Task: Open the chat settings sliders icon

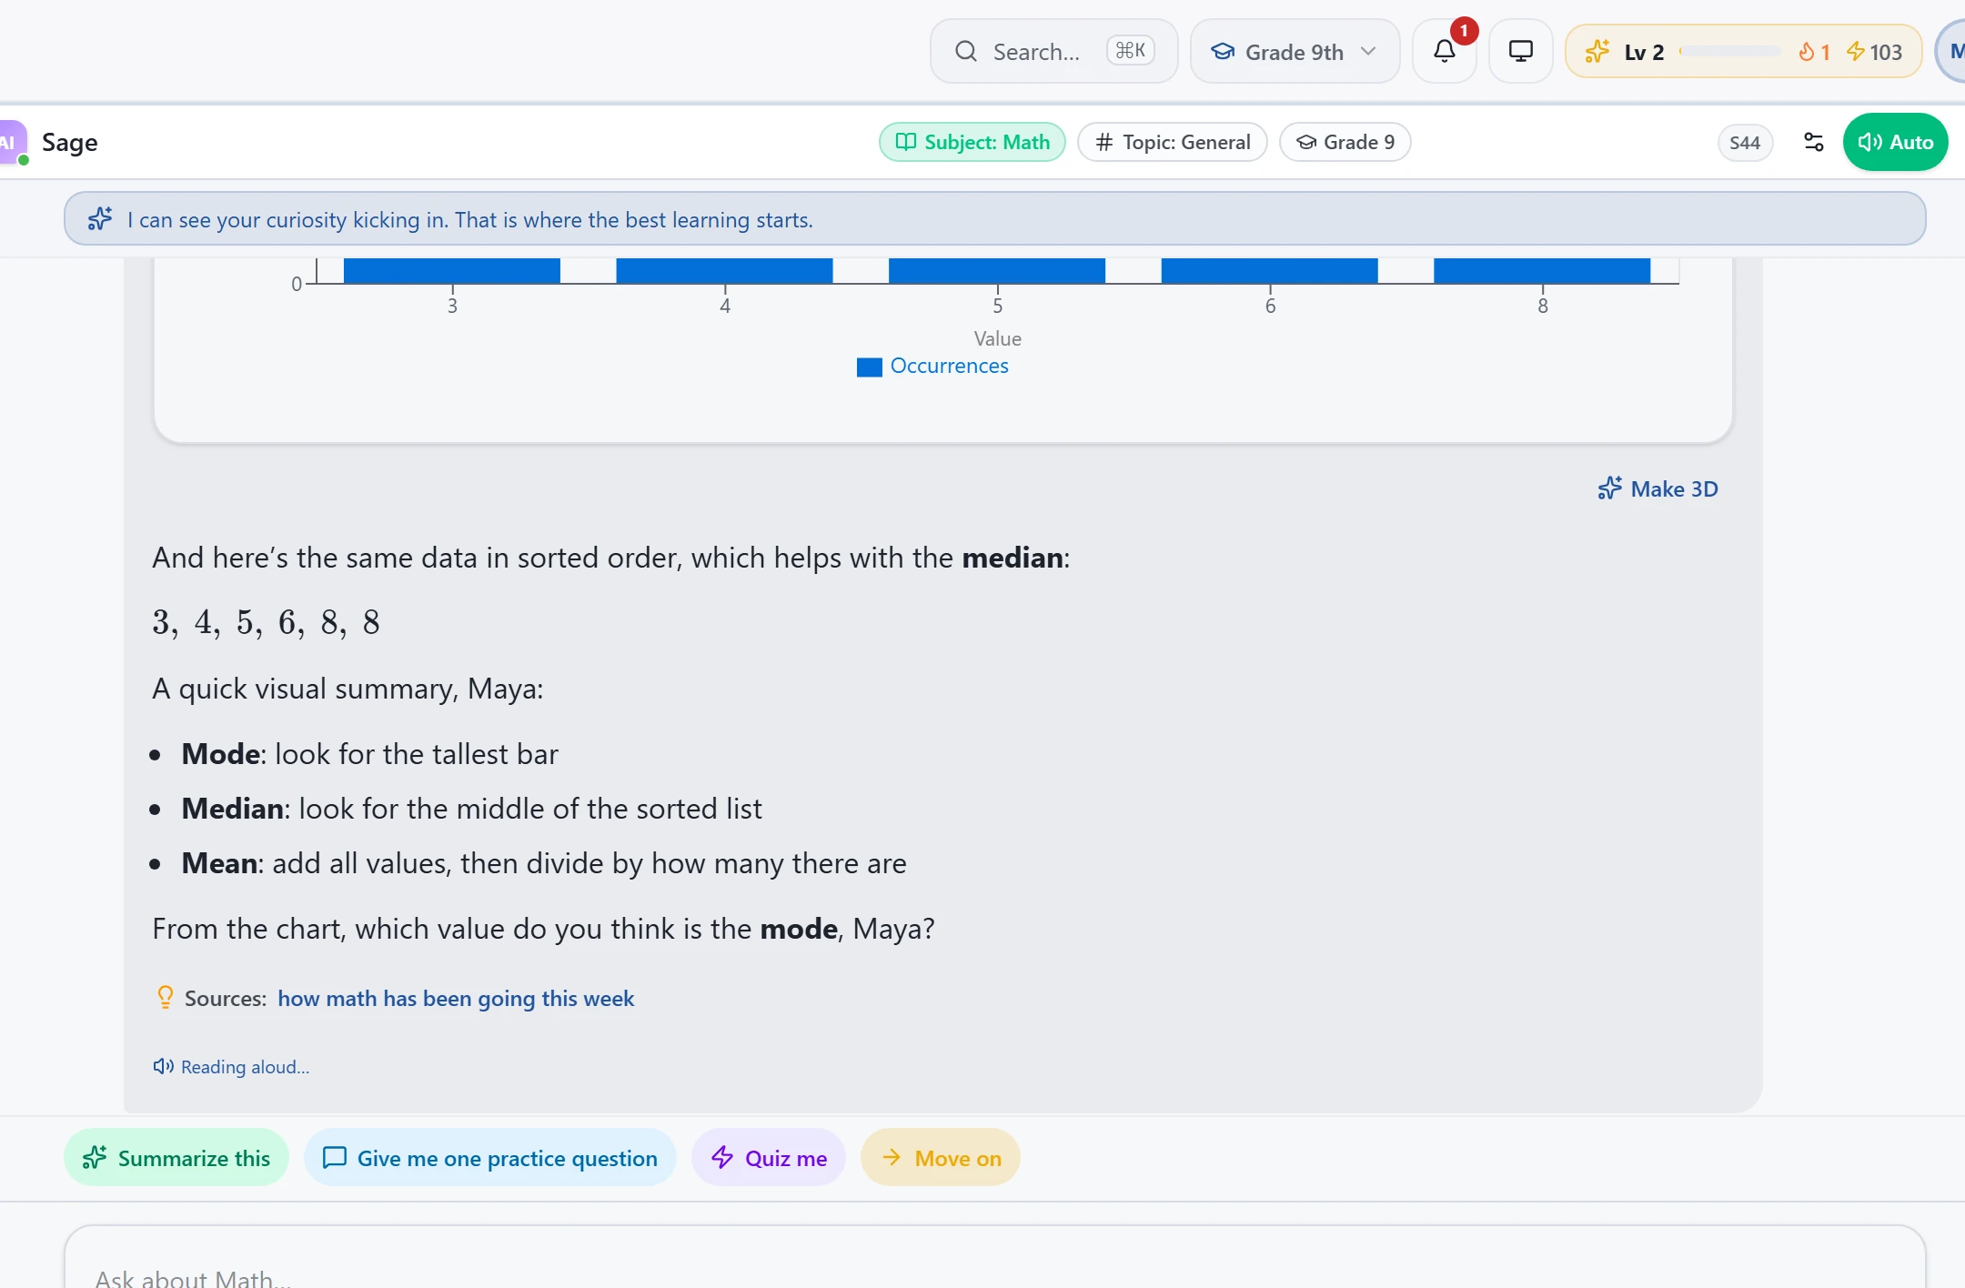Action: 1813,142
